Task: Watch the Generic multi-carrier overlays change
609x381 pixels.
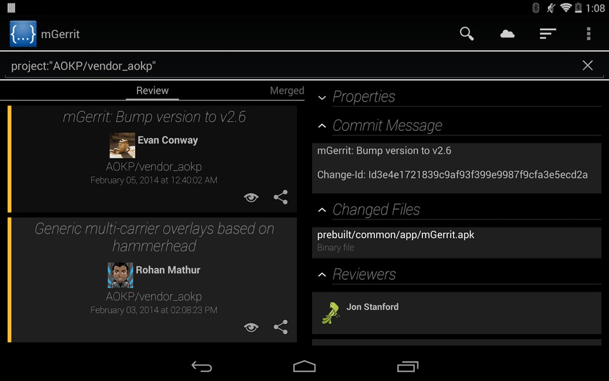Action: tap(251, 328)
